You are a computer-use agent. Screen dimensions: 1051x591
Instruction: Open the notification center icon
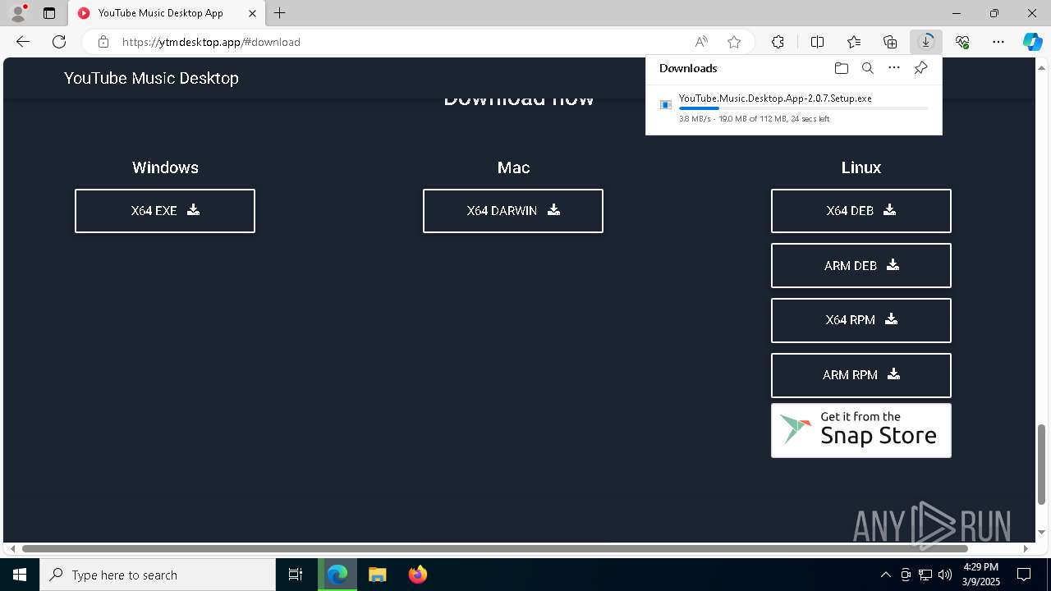point(1024,575)
